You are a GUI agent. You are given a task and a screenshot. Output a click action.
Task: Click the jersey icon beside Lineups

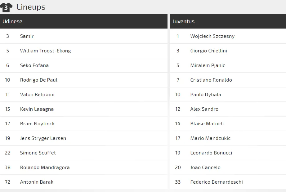point(6,7)
